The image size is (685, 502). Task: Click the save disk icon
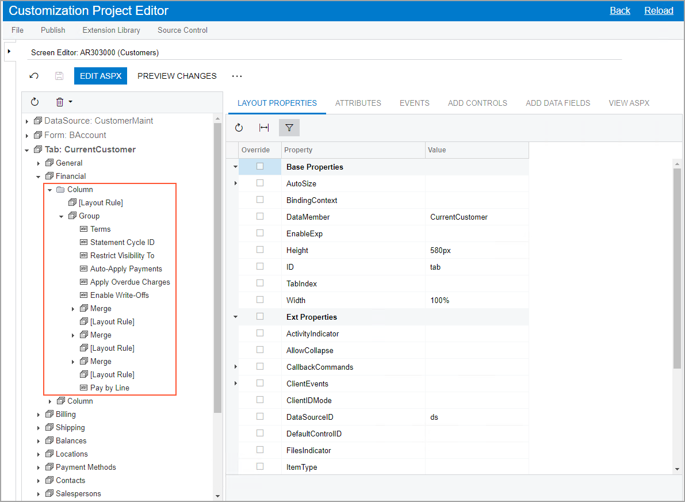[59, 76]
